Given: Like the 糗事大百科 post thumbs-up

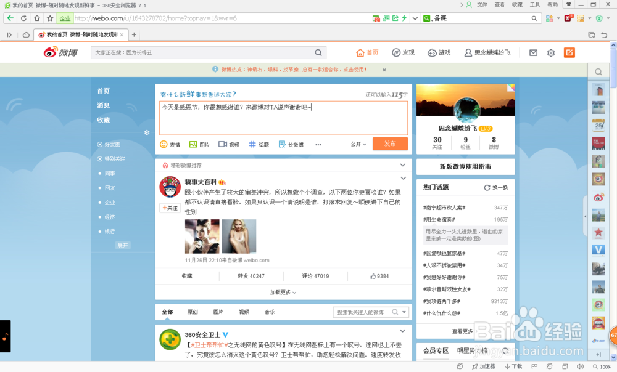Looking at the screenshot, I should [x=379, y=276].
